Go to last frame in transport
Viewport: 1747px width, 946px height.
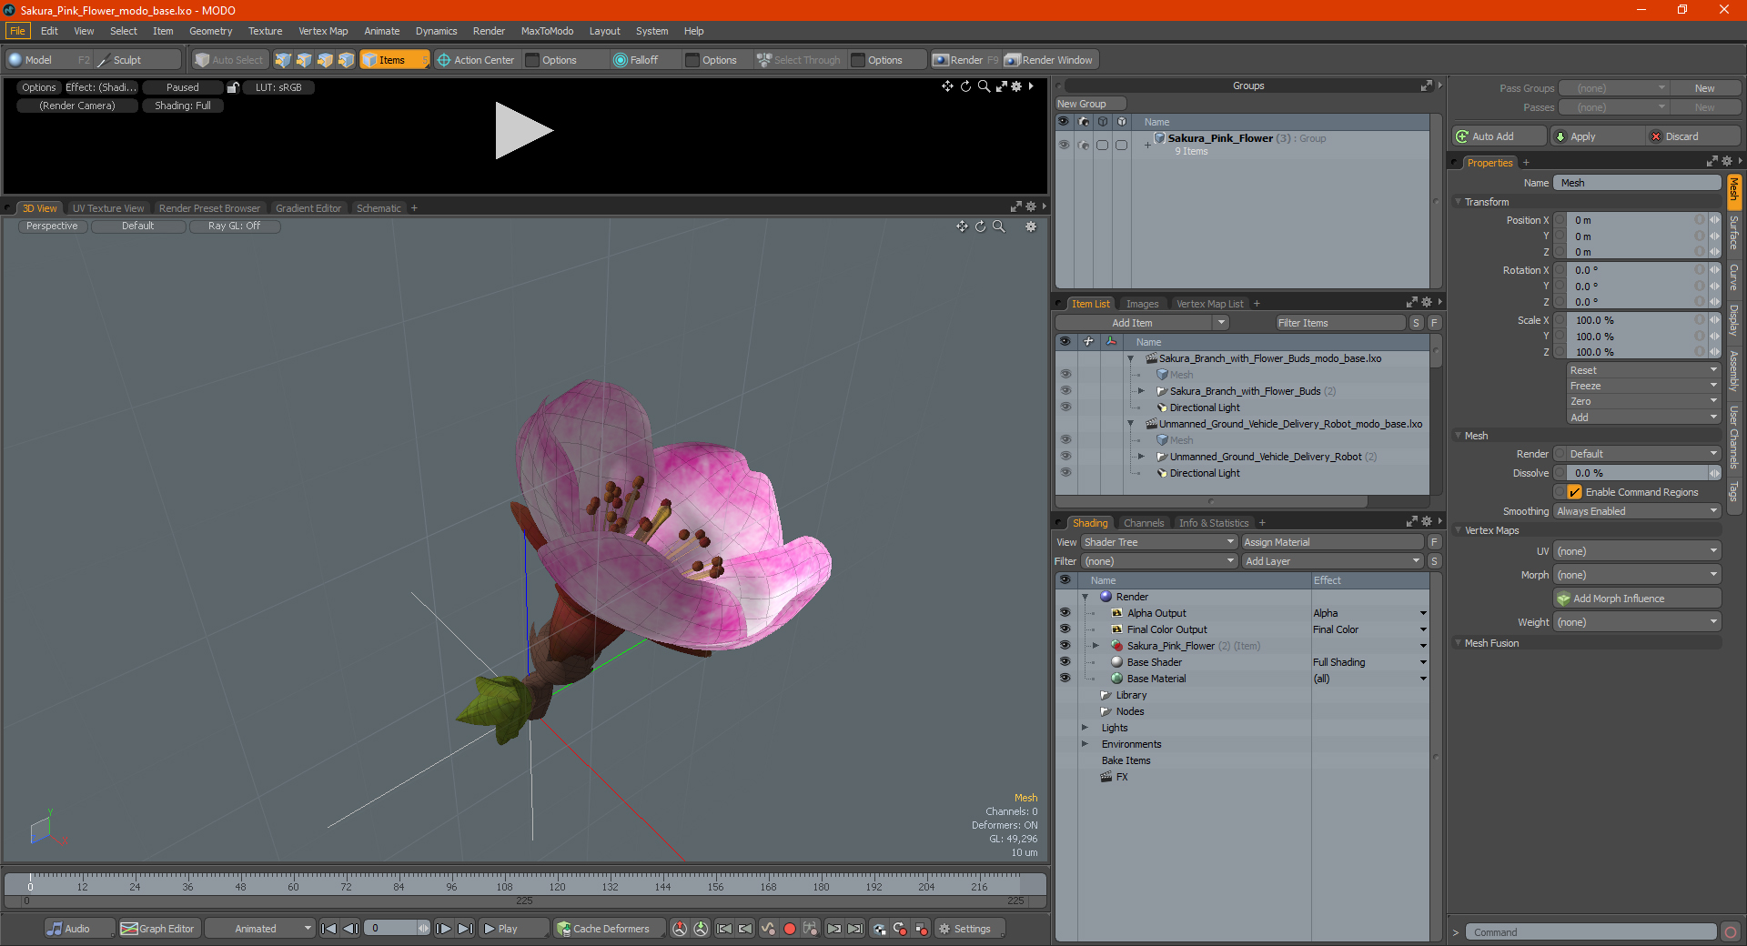point(465,929)
